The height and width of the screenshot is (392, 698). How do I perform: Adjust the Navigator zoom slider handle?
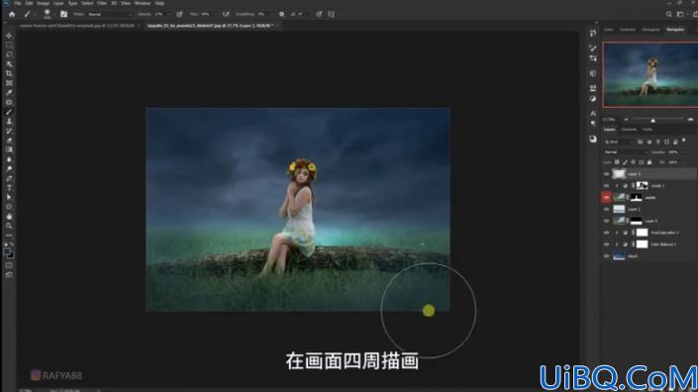tap(653, 120)
